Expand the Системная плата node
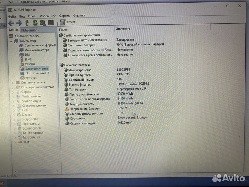 13,83
